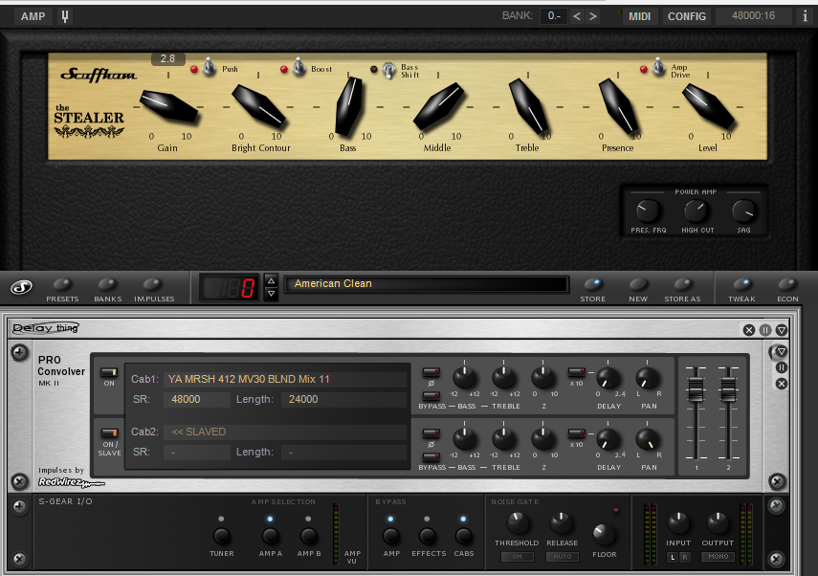818x576 pixels.
Task: Add a module with the plus icon beside Pro Convolver
Action: pos(19,353)
